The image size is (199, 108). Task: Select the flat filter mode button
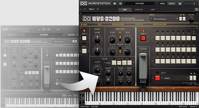pos(114,63)
